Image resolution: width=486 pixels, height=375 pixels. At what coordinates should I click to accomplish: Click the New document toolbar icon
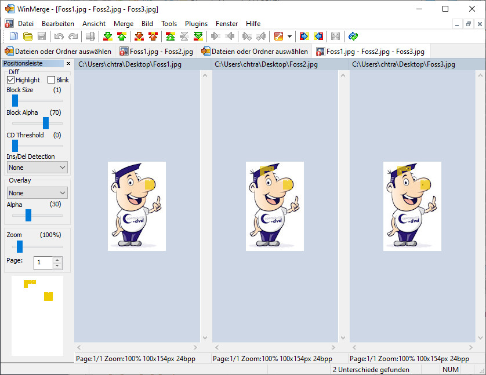tap(14, 37)
